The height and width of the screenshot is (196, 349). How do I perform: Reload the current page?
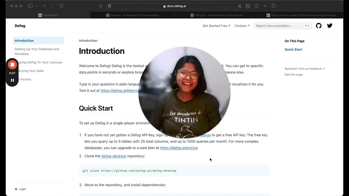[240, 6]
